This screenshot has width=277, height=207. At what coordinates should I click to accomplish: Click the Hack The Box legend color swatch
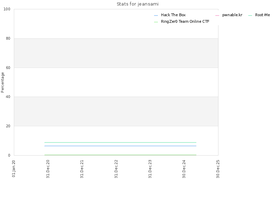click(156, 16)
